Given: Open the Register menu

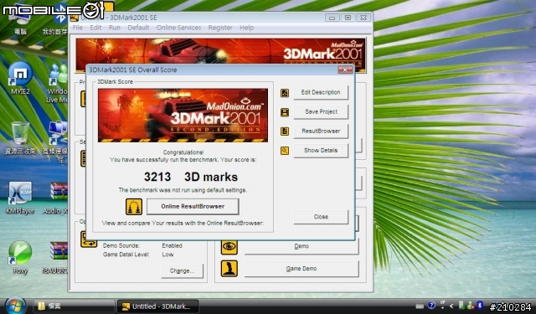Looking at the screenshot, I should (220, 28).
